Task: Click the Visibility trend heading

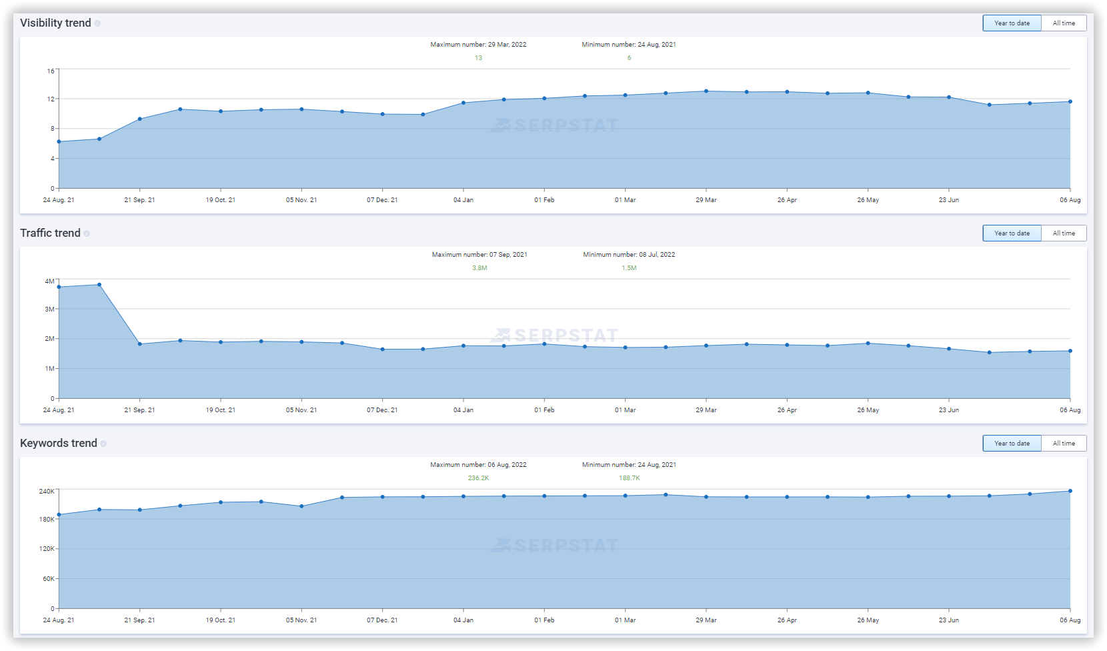Action: [x=55, y=23]
